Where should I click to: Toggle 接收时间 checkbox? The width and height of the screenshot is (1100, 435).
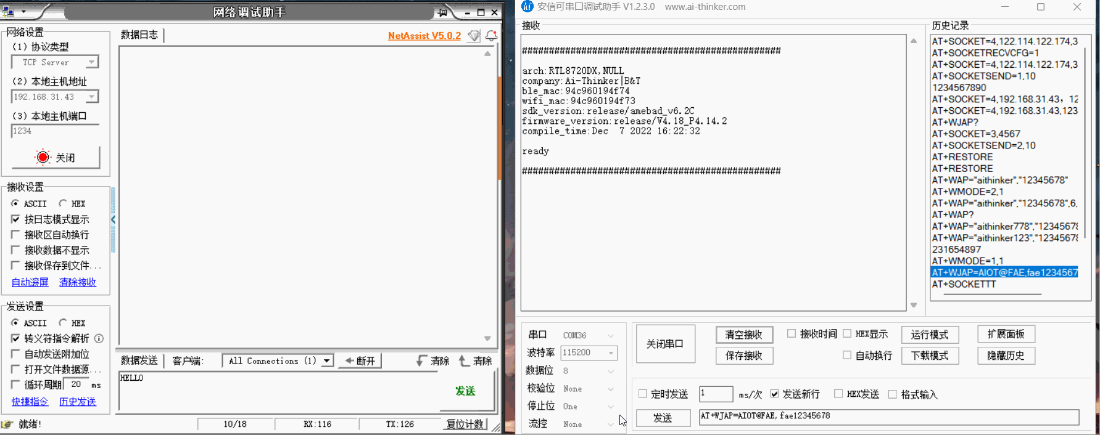pyautogui.click(x=792, y=333)
